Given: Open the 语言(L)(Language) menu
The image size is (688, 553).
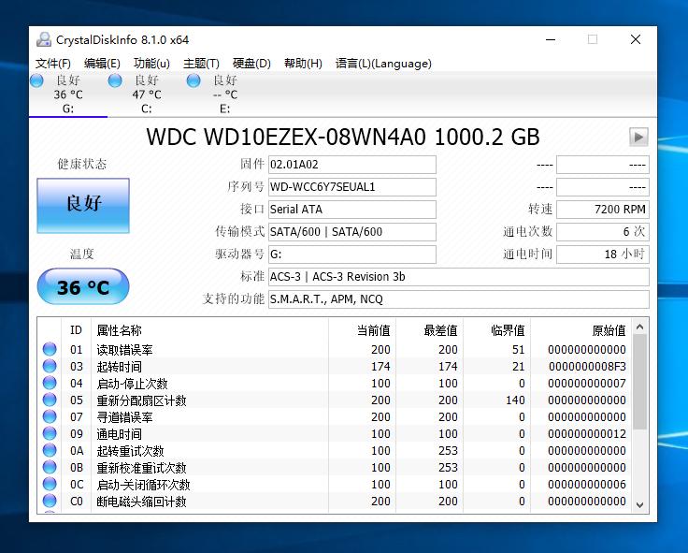Looking at the screenshot, I should (383, 64).
